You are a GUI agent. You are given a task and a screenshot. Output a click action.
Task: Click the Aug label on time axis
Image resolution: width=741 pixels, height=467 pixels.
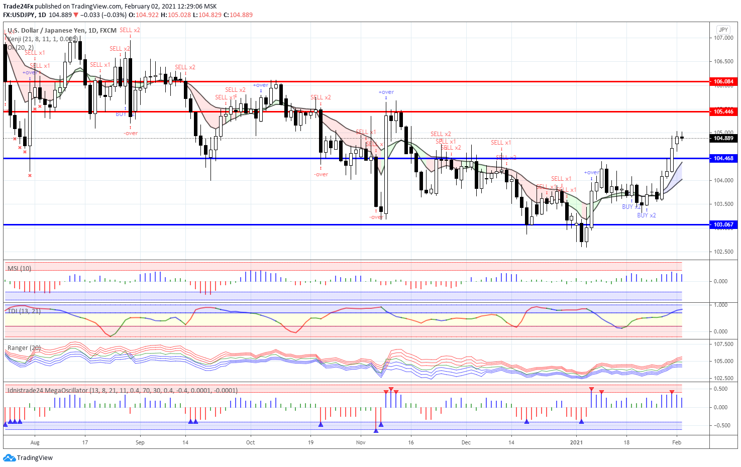[35, 442]
